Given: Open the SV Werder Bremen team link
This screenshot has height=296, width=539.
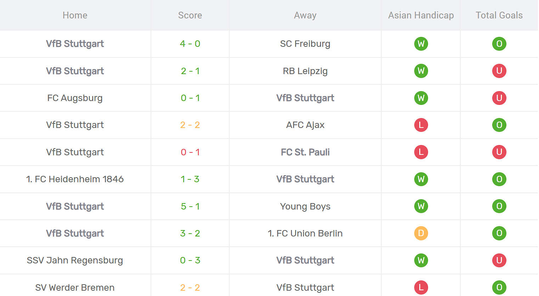Looking at the screenshot, I should click(75, 287).
